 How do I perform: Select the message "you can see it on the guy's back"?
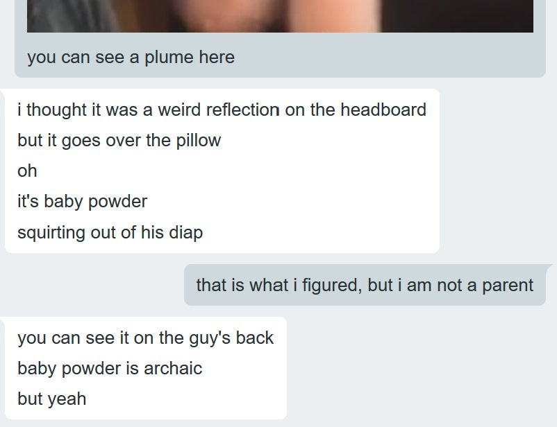coord(146,338)
